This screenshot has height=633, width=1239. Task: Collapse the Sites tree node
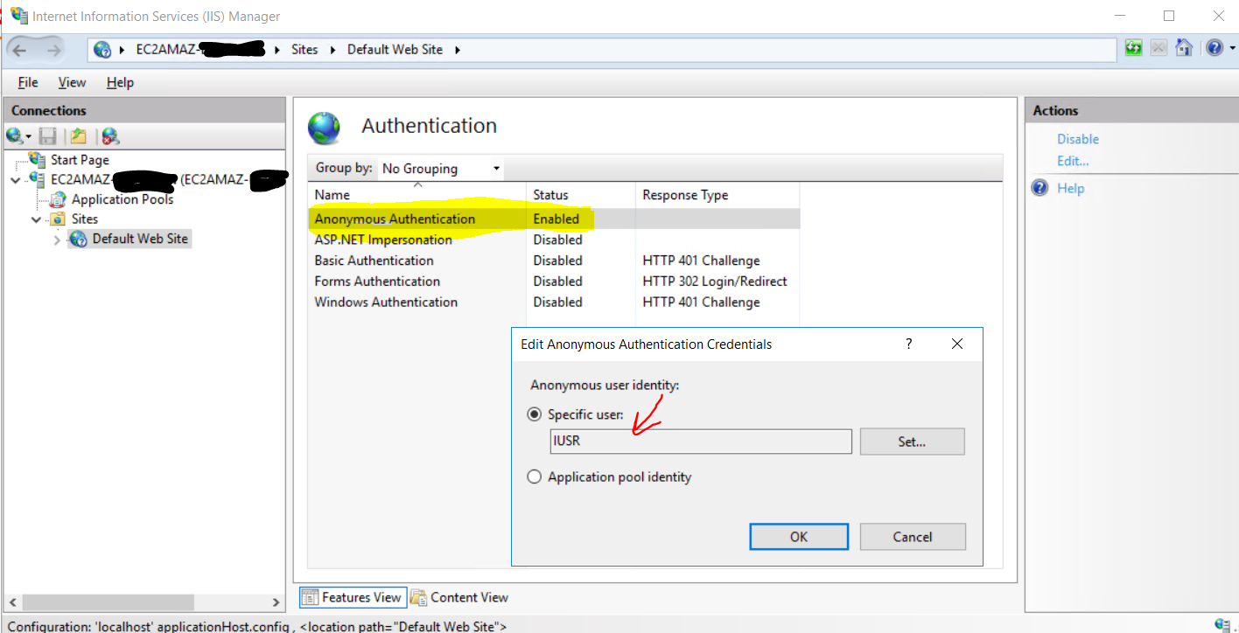pos(36,219)
